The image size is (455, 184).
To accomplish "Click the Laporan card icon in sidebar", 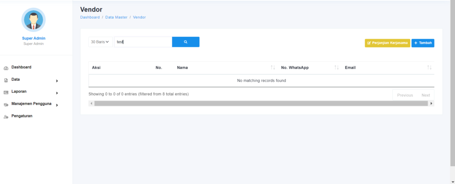I will coord(6,92).
